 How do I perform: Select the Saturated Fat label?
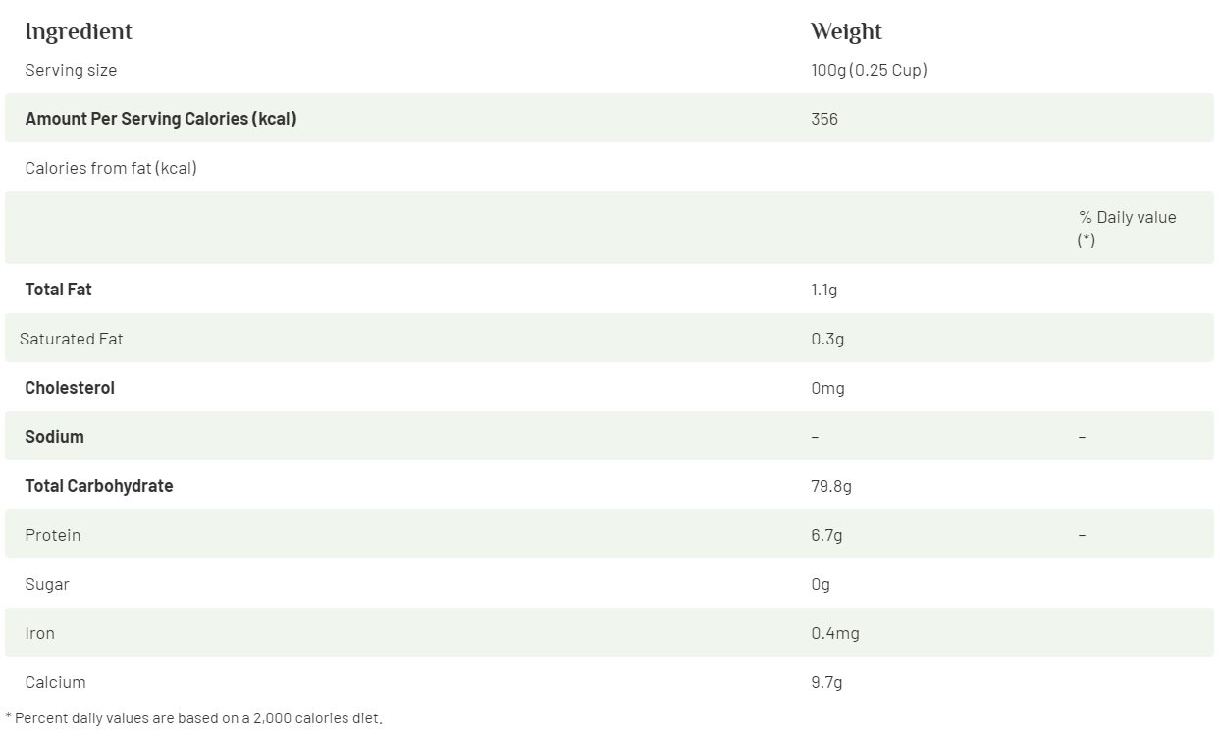(72, 339)
